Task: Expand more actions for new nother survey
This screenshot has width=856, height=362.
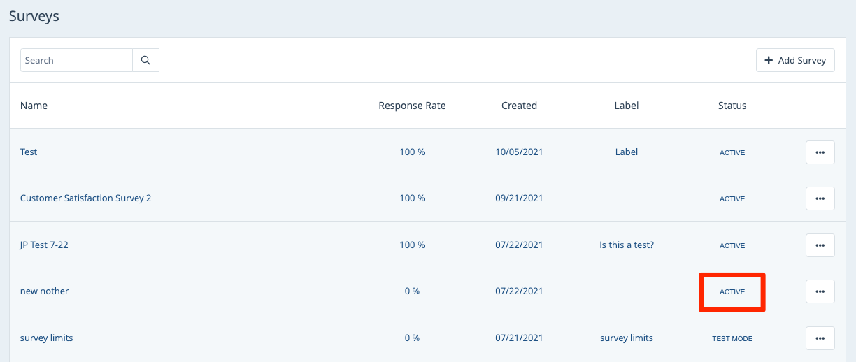Action: pos(820,291)
